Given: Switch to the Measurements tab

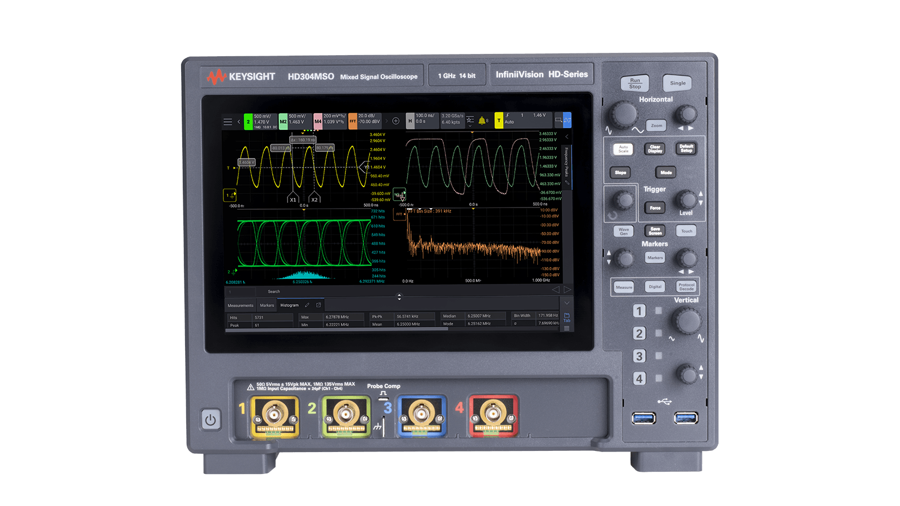Looking at the screenshot, I should pyautogui.click(x=241, y=305).
